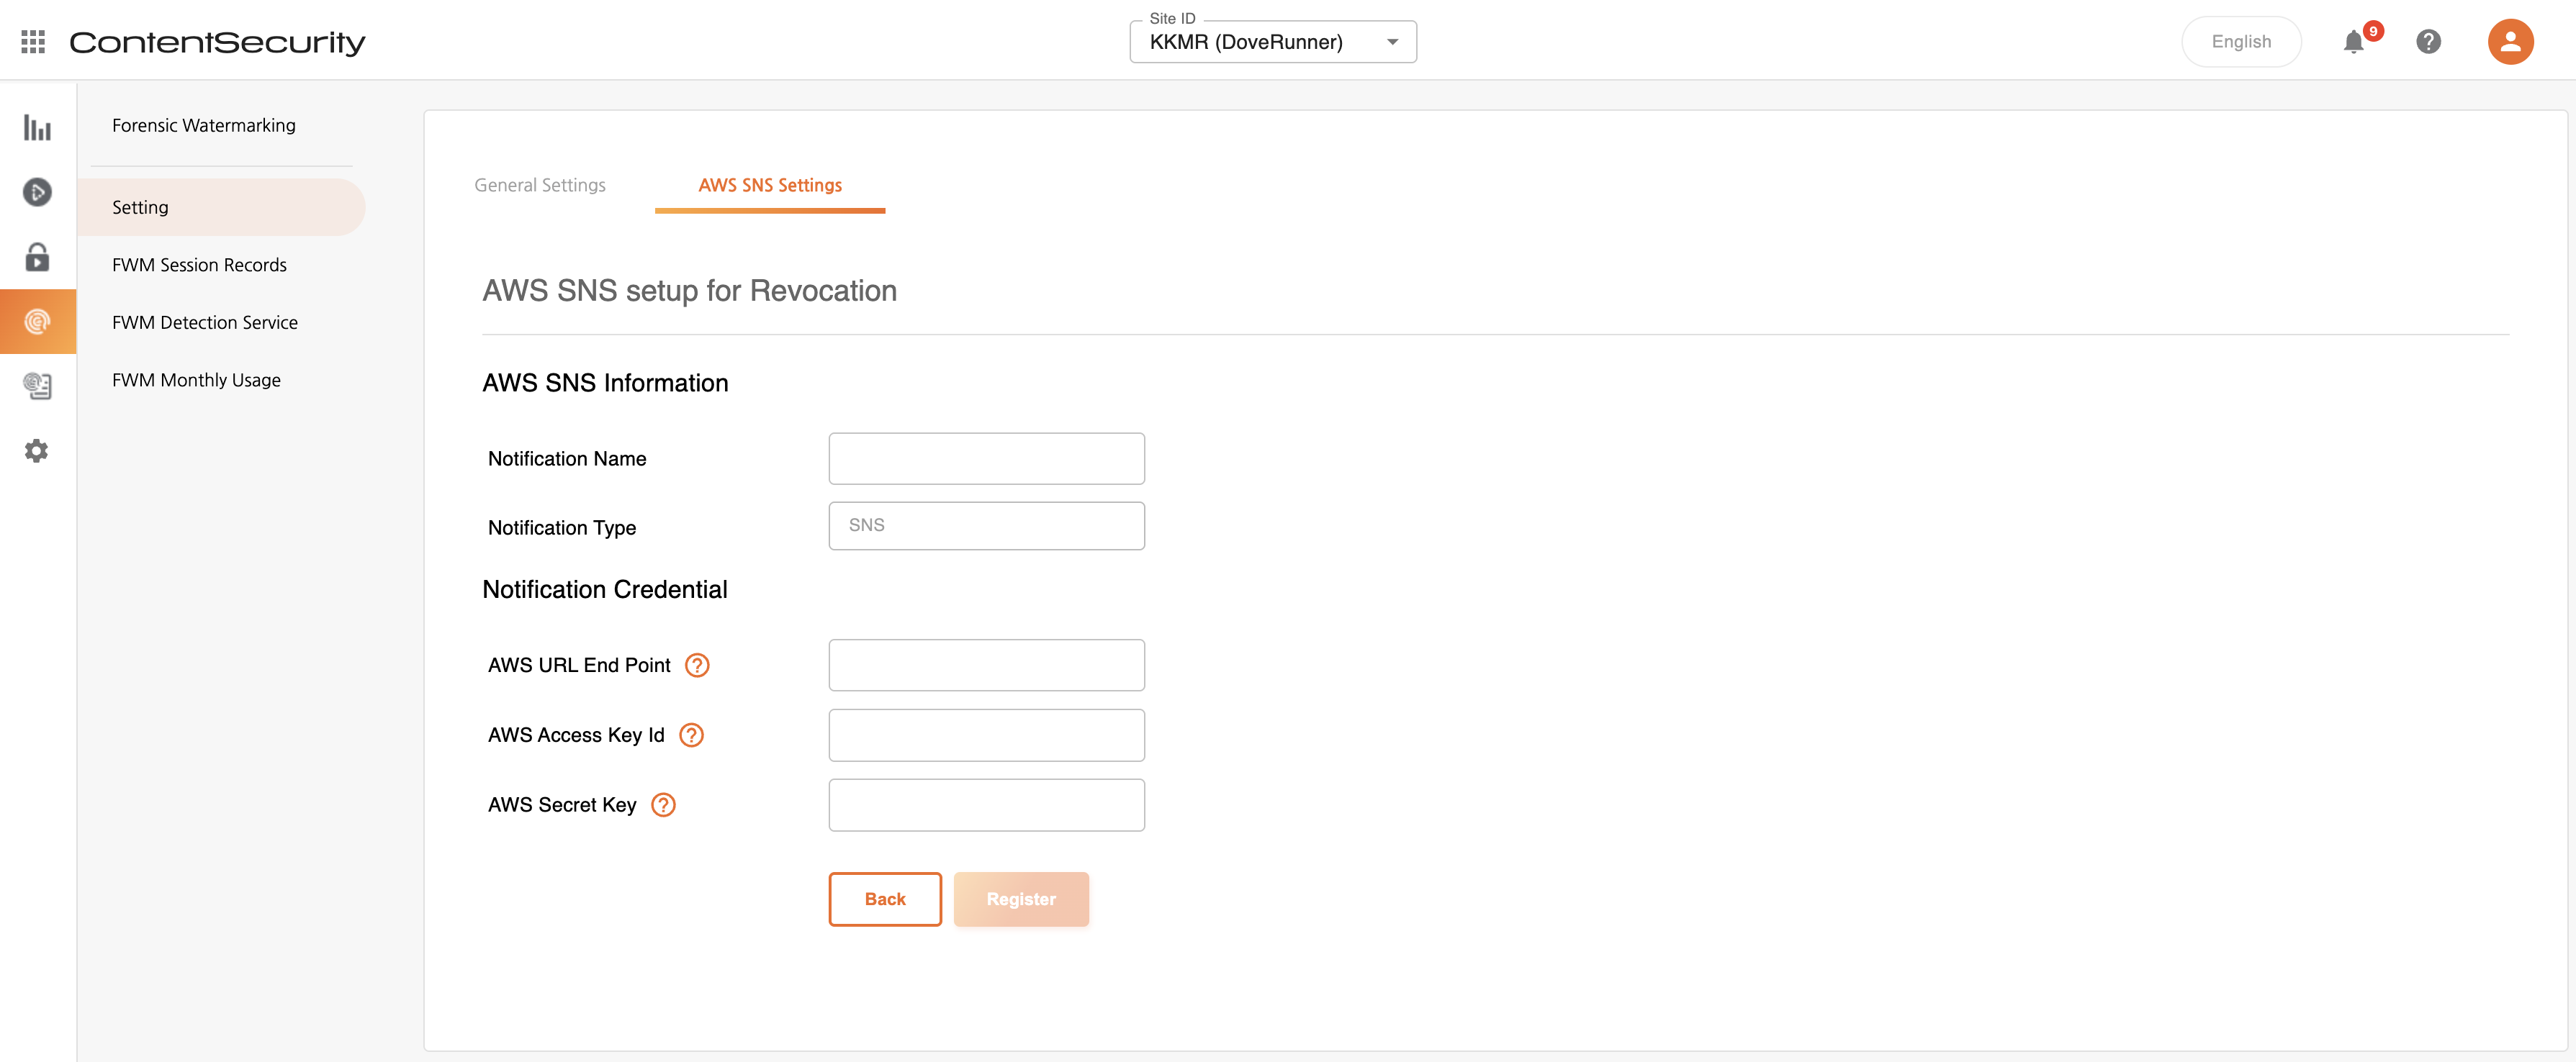
Task: Select the fingerprint watermarking sidebar icon
Action: pyautogui.click(x=37, y=322)
